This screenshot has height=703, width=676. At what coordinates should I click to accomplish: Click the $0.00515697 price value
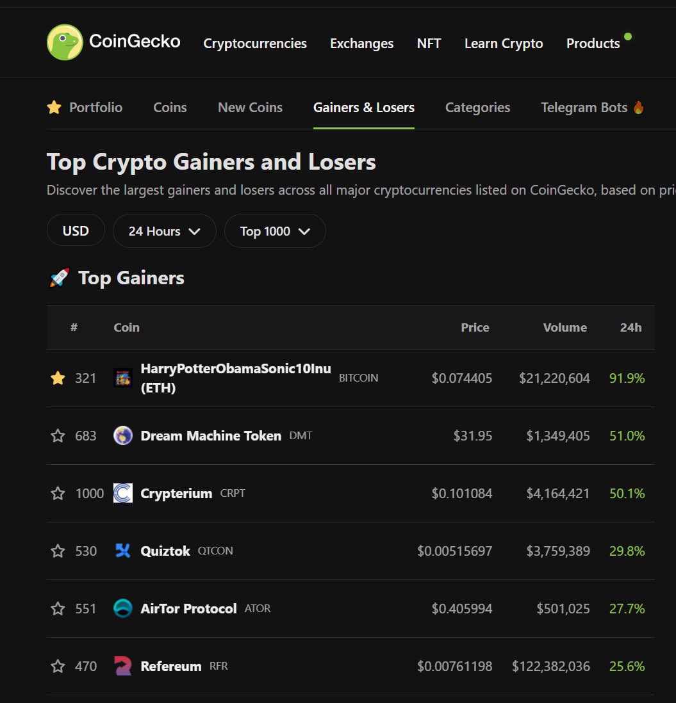pyautogui.click(x=455, y=551)
